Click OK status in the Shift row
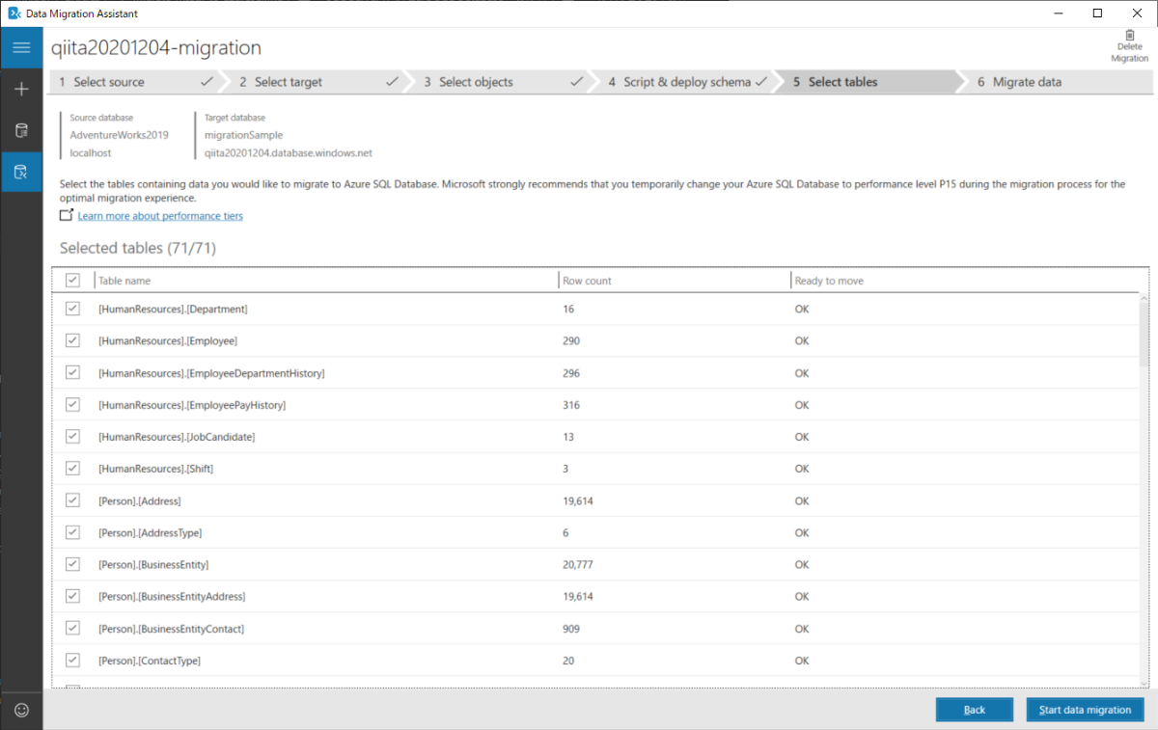This screenshot has width=1158, height=730. pos(802,468)
